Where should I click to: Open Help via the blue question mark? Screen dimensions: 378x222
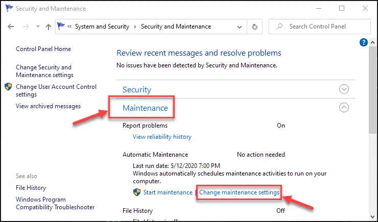[364, 43]
